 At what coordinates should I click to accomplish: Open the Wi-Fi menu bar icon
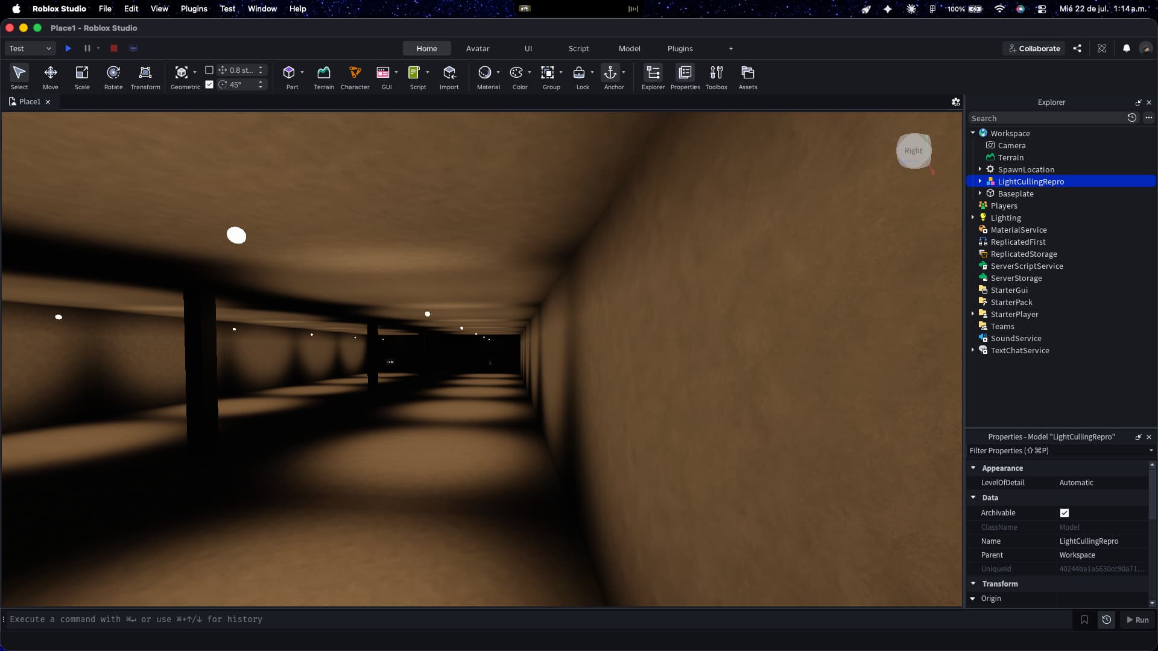(x=1000, y=9)
